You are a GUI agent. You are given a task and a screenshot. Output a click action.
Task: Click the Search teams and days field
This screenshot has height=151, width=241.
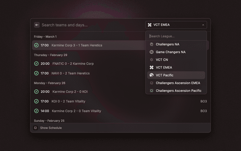coord(90,25)
